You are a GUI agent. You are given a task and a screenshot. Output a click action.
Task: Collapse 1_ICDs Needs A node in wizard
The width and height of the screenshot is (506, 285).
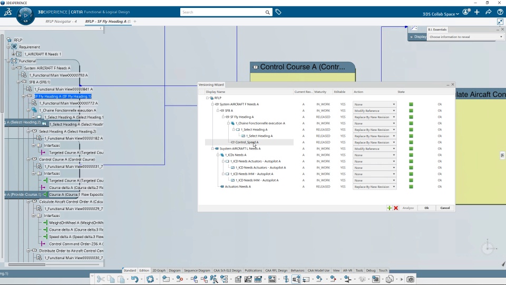click(218, 155)
